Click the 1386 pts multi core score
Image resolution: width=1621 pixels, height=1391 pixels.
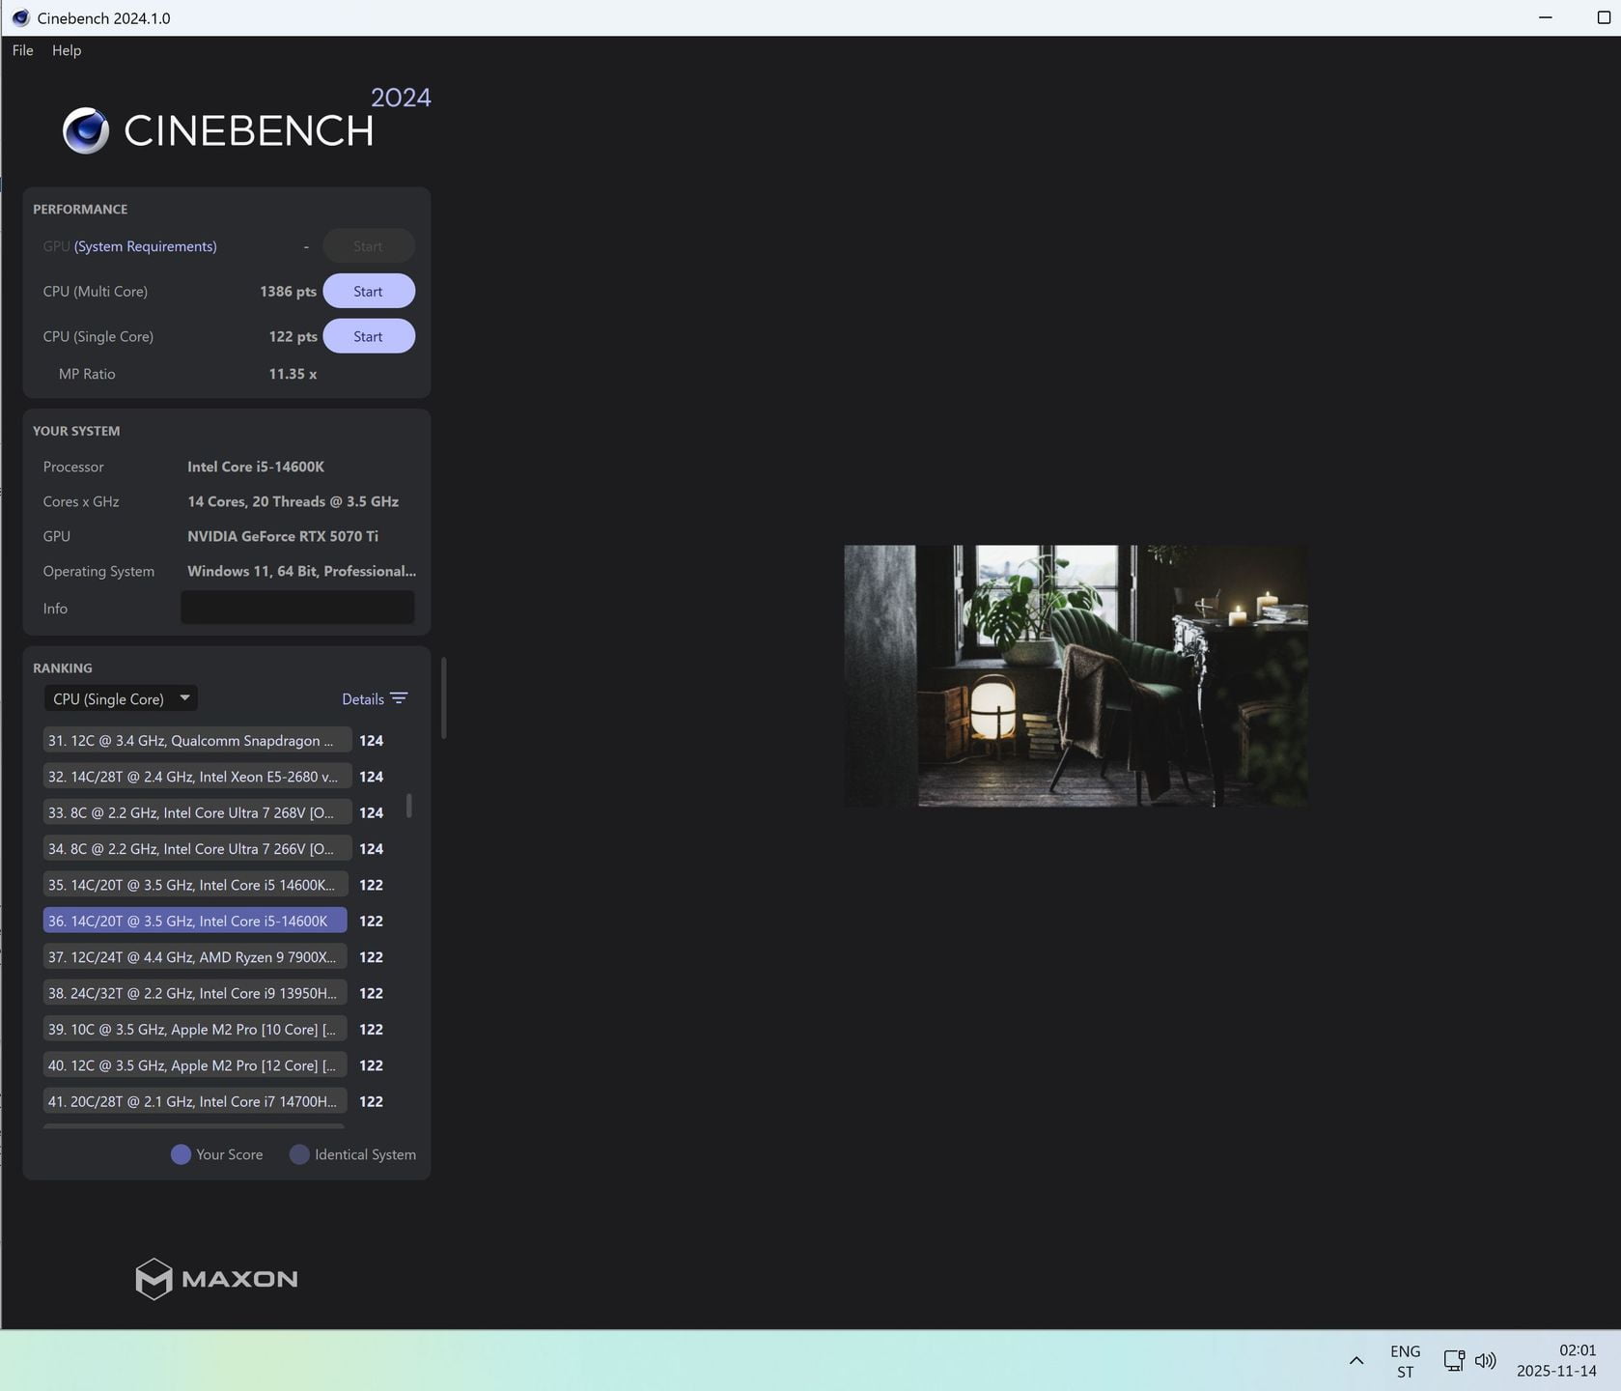coord(288,292)
